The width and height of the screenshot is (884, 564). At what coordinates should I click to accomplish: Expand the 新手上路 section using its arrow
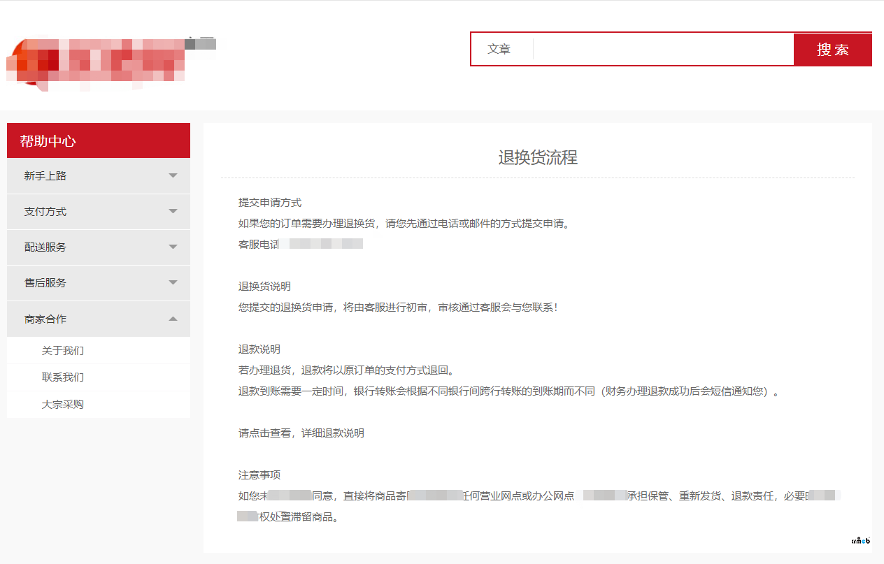point(173,176)
